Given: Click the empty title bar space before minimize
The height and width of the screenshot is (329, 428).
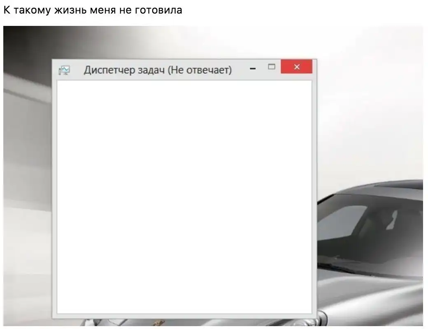Looking at the screenshot, I should pyautogui.click(x=241, y=70).
